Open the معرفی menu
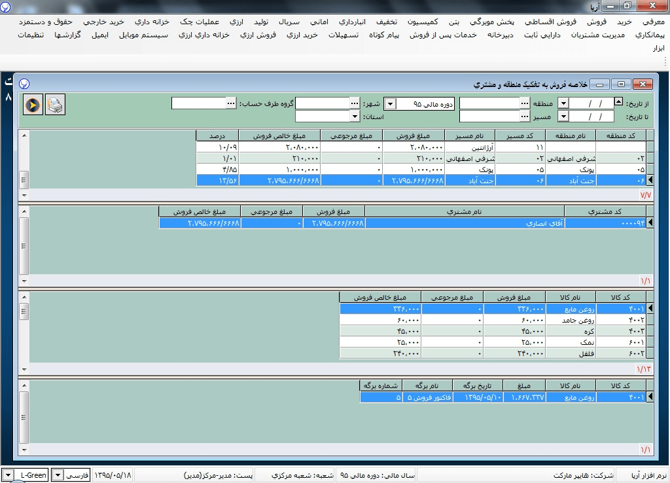 (654, 22)
